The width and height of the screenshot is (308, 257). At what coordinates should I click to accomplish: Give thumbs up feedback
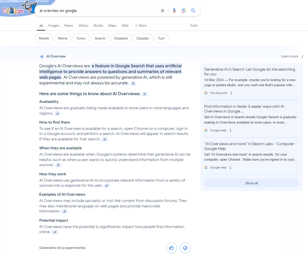(x=171, y=248)
